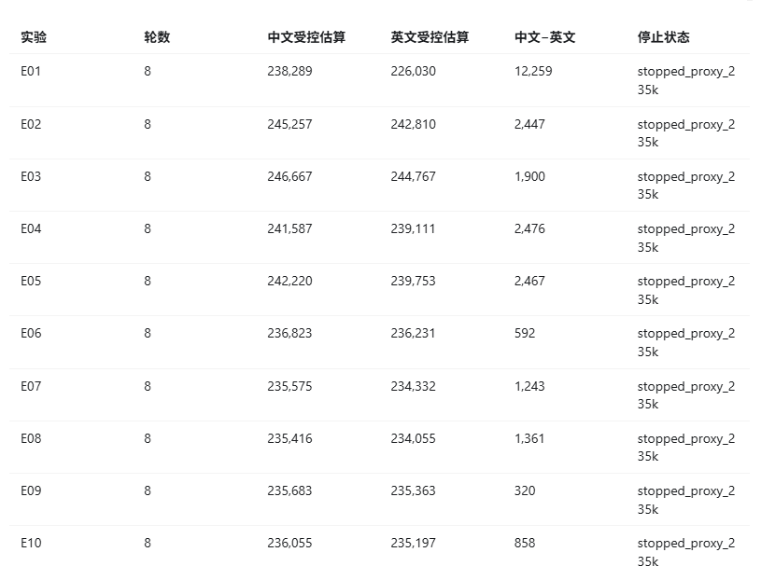
Task: Select the 英文受控估算 column header
Action: click(x=430, y=37)
